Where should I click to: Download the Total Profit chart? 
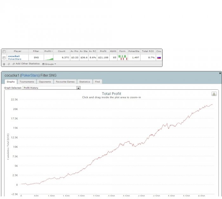pos(214,94)
